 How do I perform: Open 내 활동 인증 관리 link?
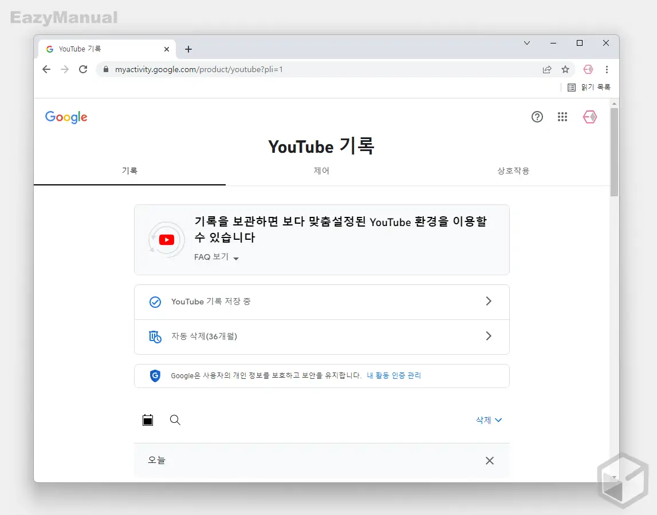tap(394, 375)
